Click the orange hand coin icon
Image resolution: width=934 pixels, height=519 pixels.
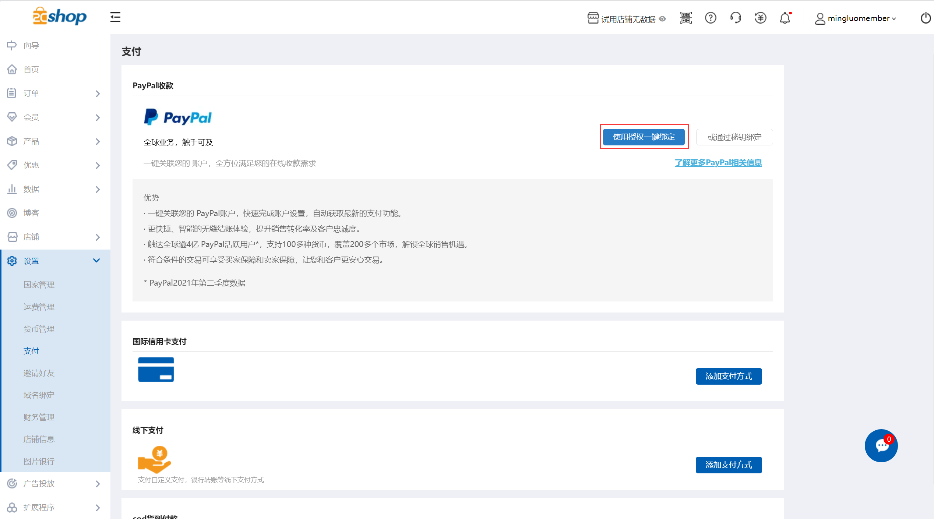[155, 459]
